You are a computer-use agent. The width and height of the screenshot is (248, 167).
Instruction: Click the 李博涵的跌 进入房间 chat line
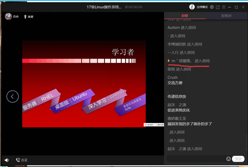pos(185,44)
